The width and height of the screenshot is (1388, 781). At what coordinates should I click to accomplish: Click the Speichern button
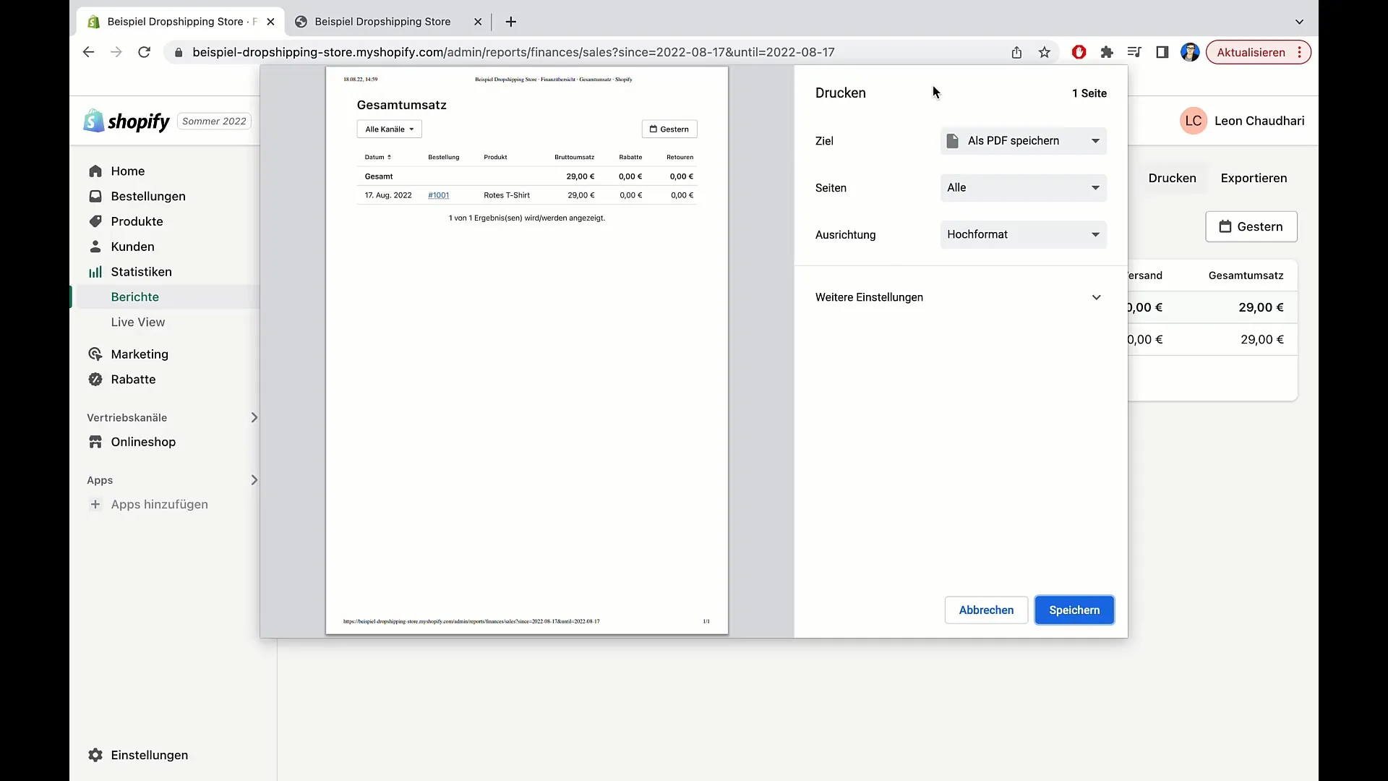pyautogui.click(x=1074, y=610)
